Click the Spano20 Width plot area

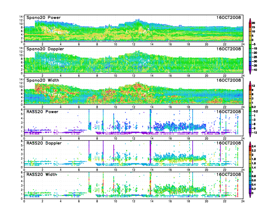134,91
